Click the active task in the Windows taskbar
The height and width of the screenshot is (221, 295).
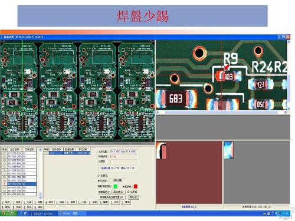point(71,213)
